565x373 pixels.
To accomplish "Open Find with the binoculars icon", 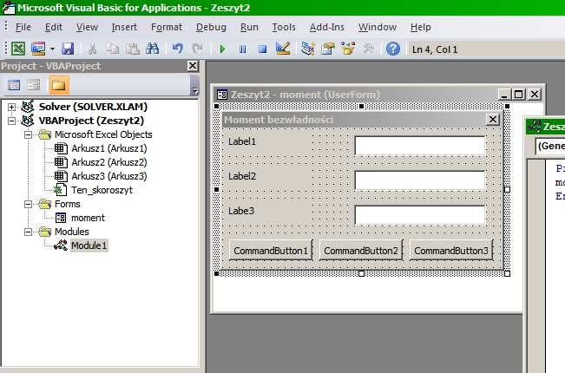I will (153, 49).
